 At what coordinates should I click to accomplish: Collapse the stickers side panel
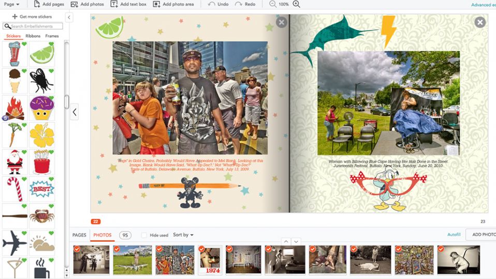(x=69, y=18)
